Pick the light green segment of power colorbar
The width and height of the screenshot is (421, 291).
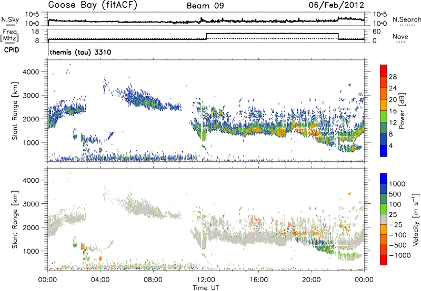point(384,116)
